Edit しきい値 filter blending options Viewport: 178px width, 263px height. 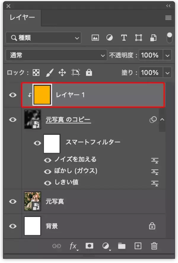(x=155, y=183)
